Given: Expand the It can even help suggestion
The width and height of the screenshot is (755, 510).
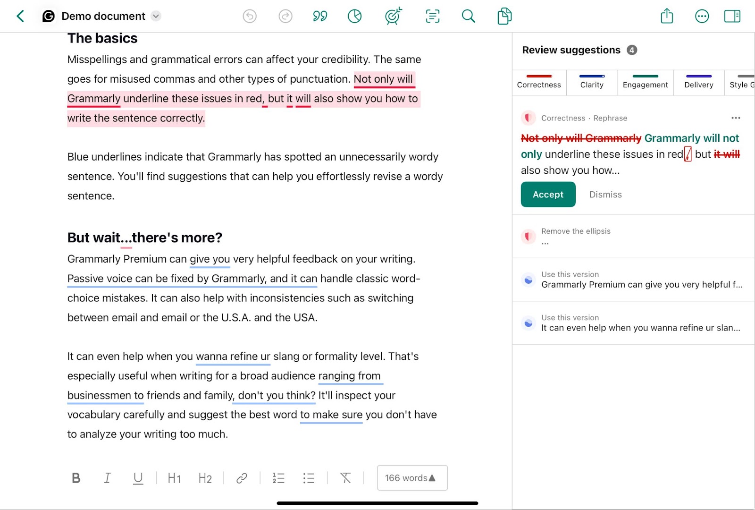Looking at the screenshot, I should tap(633, 323).
